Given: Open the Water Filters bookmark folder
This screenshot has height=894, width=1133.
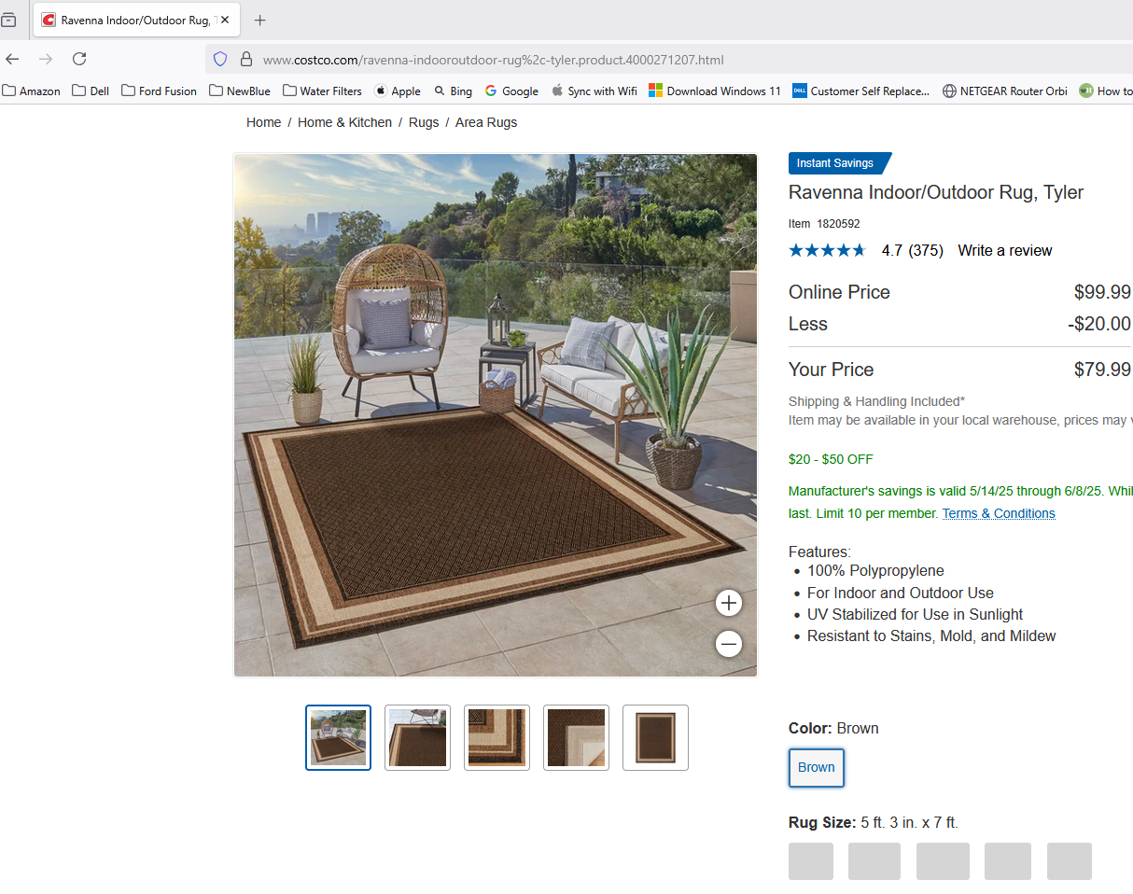Looking at the screenshot, I should [x=322, y=91].
